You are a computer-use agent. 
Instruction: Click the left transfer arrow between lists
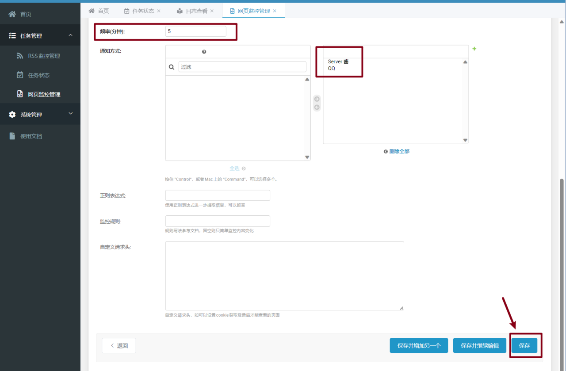pos(317,106)
